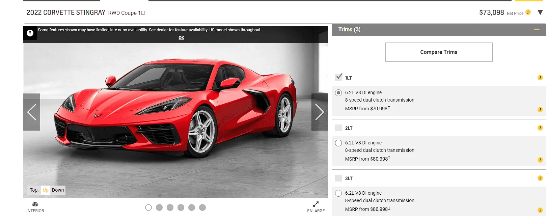
Task: Click the Compare Trims button
Action: (x=439, y=52)
